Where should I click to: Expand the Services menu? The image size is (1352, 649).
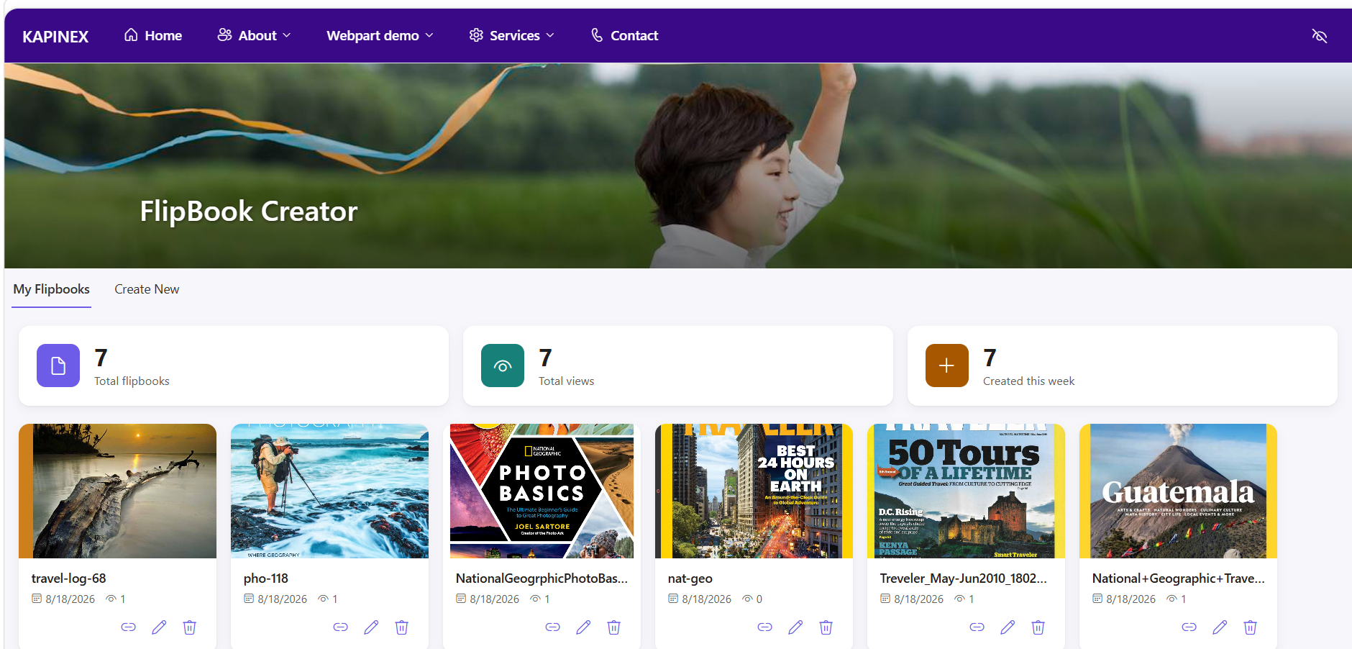(x=511, y=35)
